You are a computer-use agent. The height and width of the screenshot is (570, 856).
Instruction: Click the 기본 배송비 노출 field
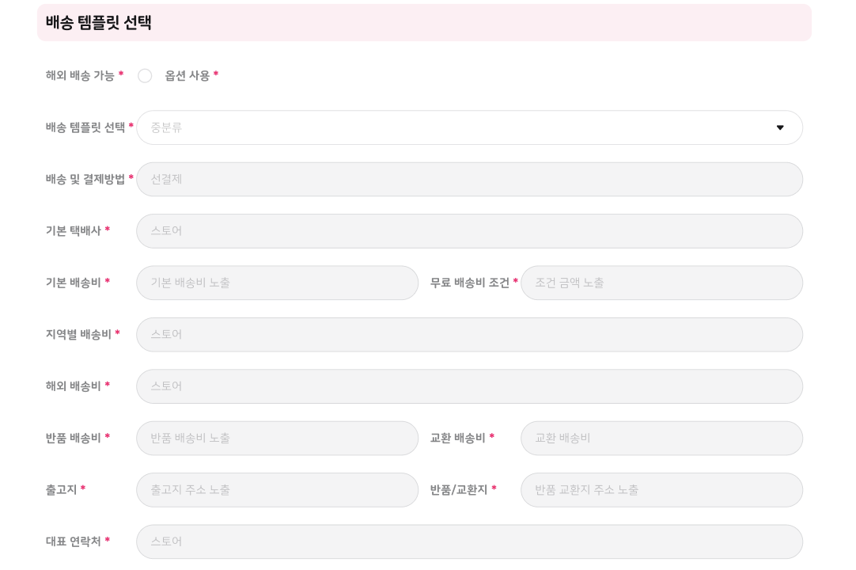click(x=278, y=283)
